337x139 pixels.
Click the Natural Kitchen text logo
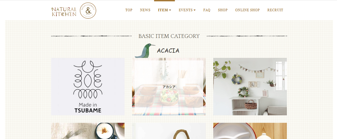point(64,12)
